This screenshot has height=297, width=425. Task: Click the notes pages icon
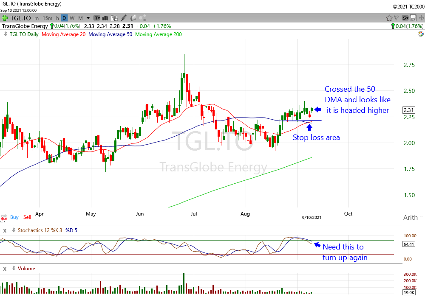click(133, 18)
